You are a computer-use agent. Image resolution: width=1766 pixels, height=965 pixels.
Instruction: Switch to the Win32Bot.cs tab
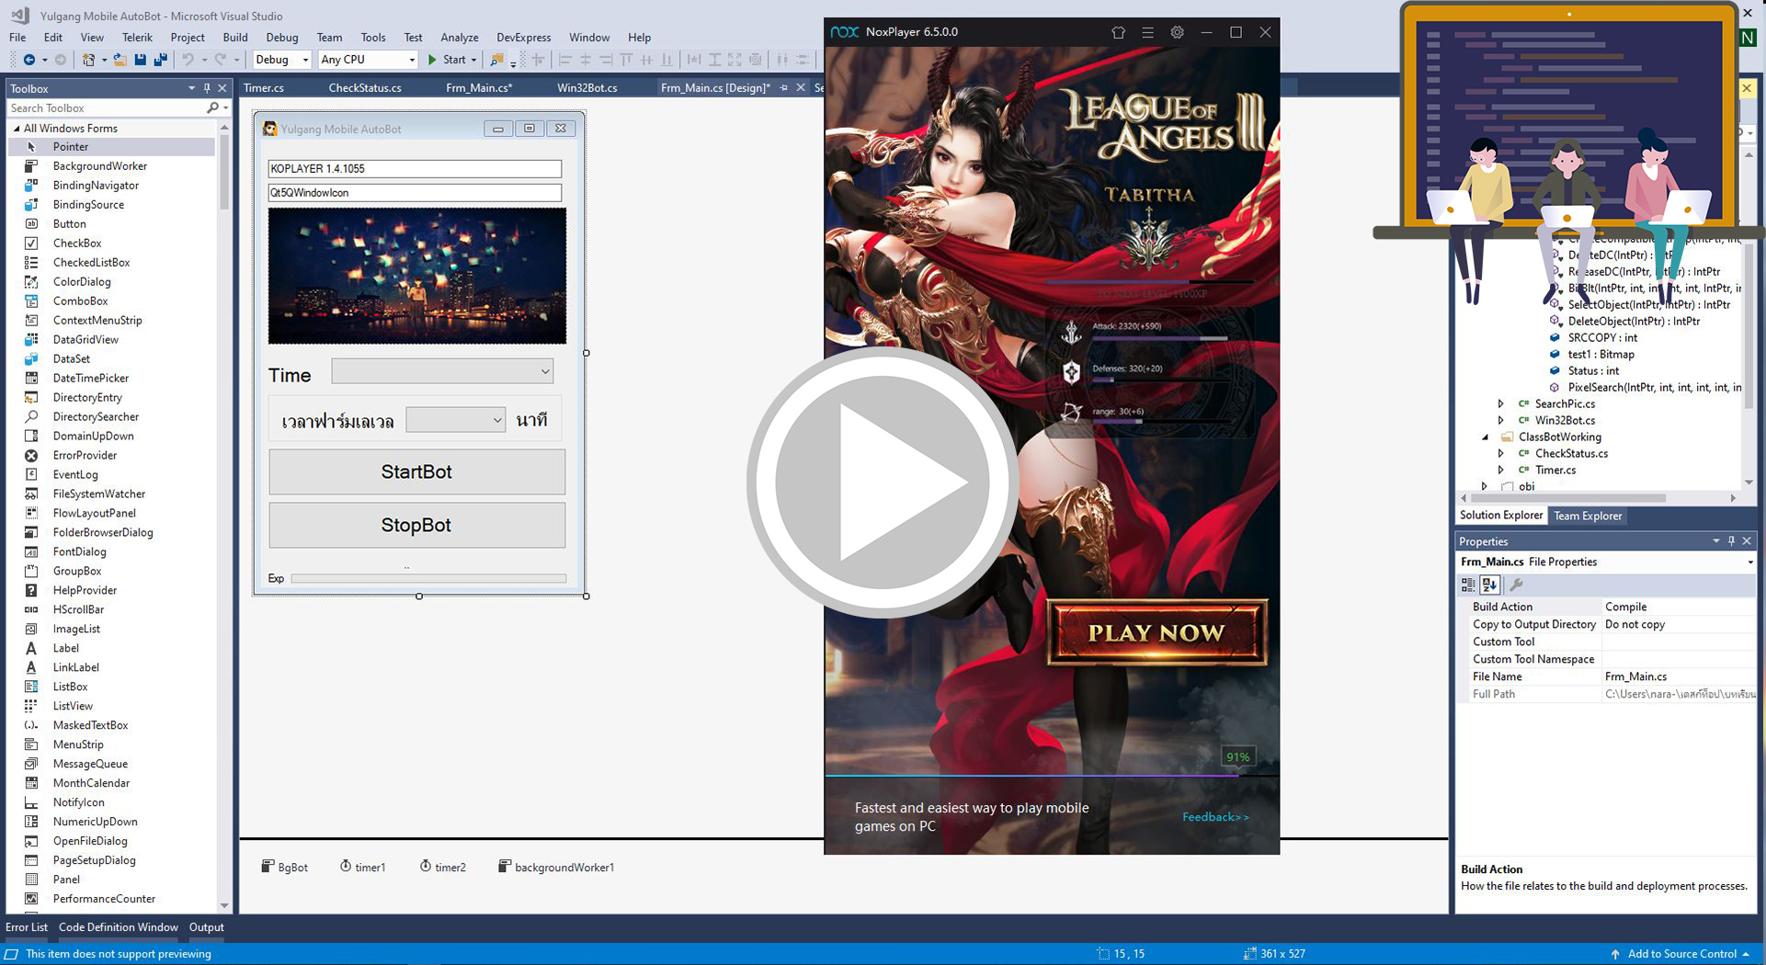coord(587,88)
